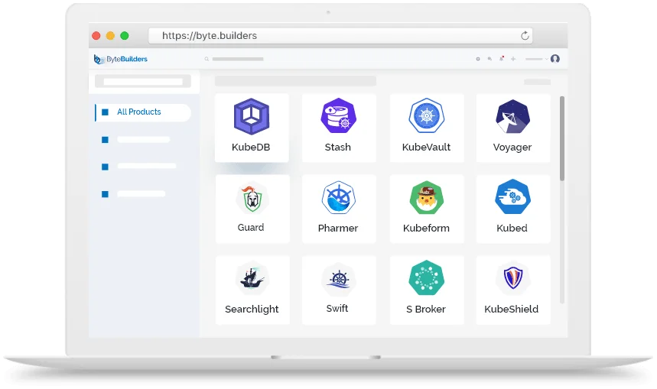Open the Searchlight ship icon
657x389 pixels.
[251, 279]
